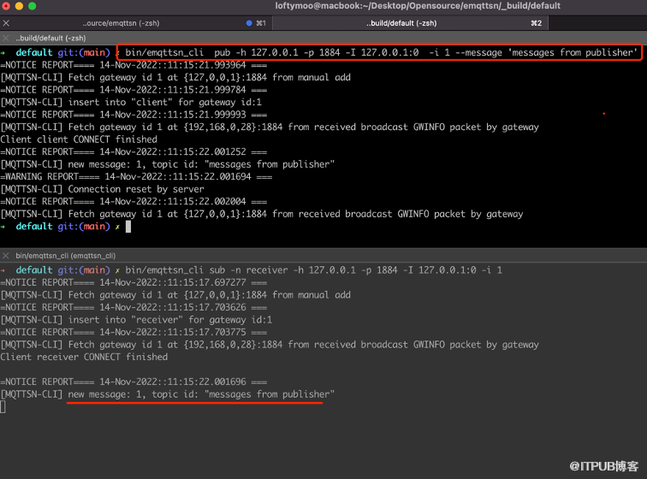Viewport: 647px width, 479px height.
Task: Close the ..build/default top pane
Action: (x=7, y=38)
